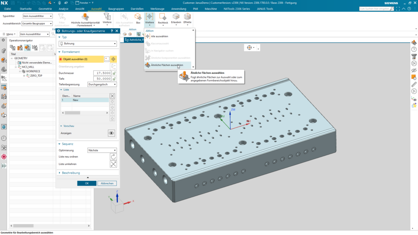Open the Geometrie ribbon tab
This screenshot has width=418, height=235.
click(45, 9)
